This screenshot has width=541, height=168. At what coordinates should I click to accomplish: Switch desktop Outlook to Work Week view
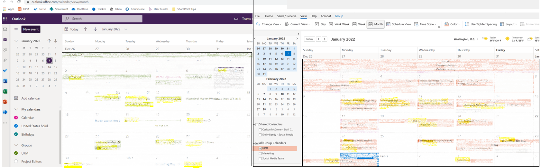point(339,24)
